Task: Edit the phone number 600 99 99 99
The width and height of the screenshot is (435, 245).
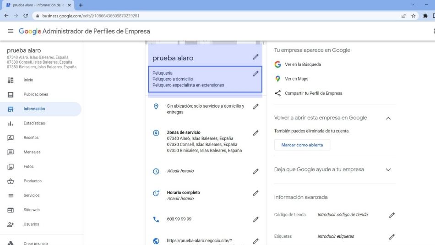Action: [256, 219]
